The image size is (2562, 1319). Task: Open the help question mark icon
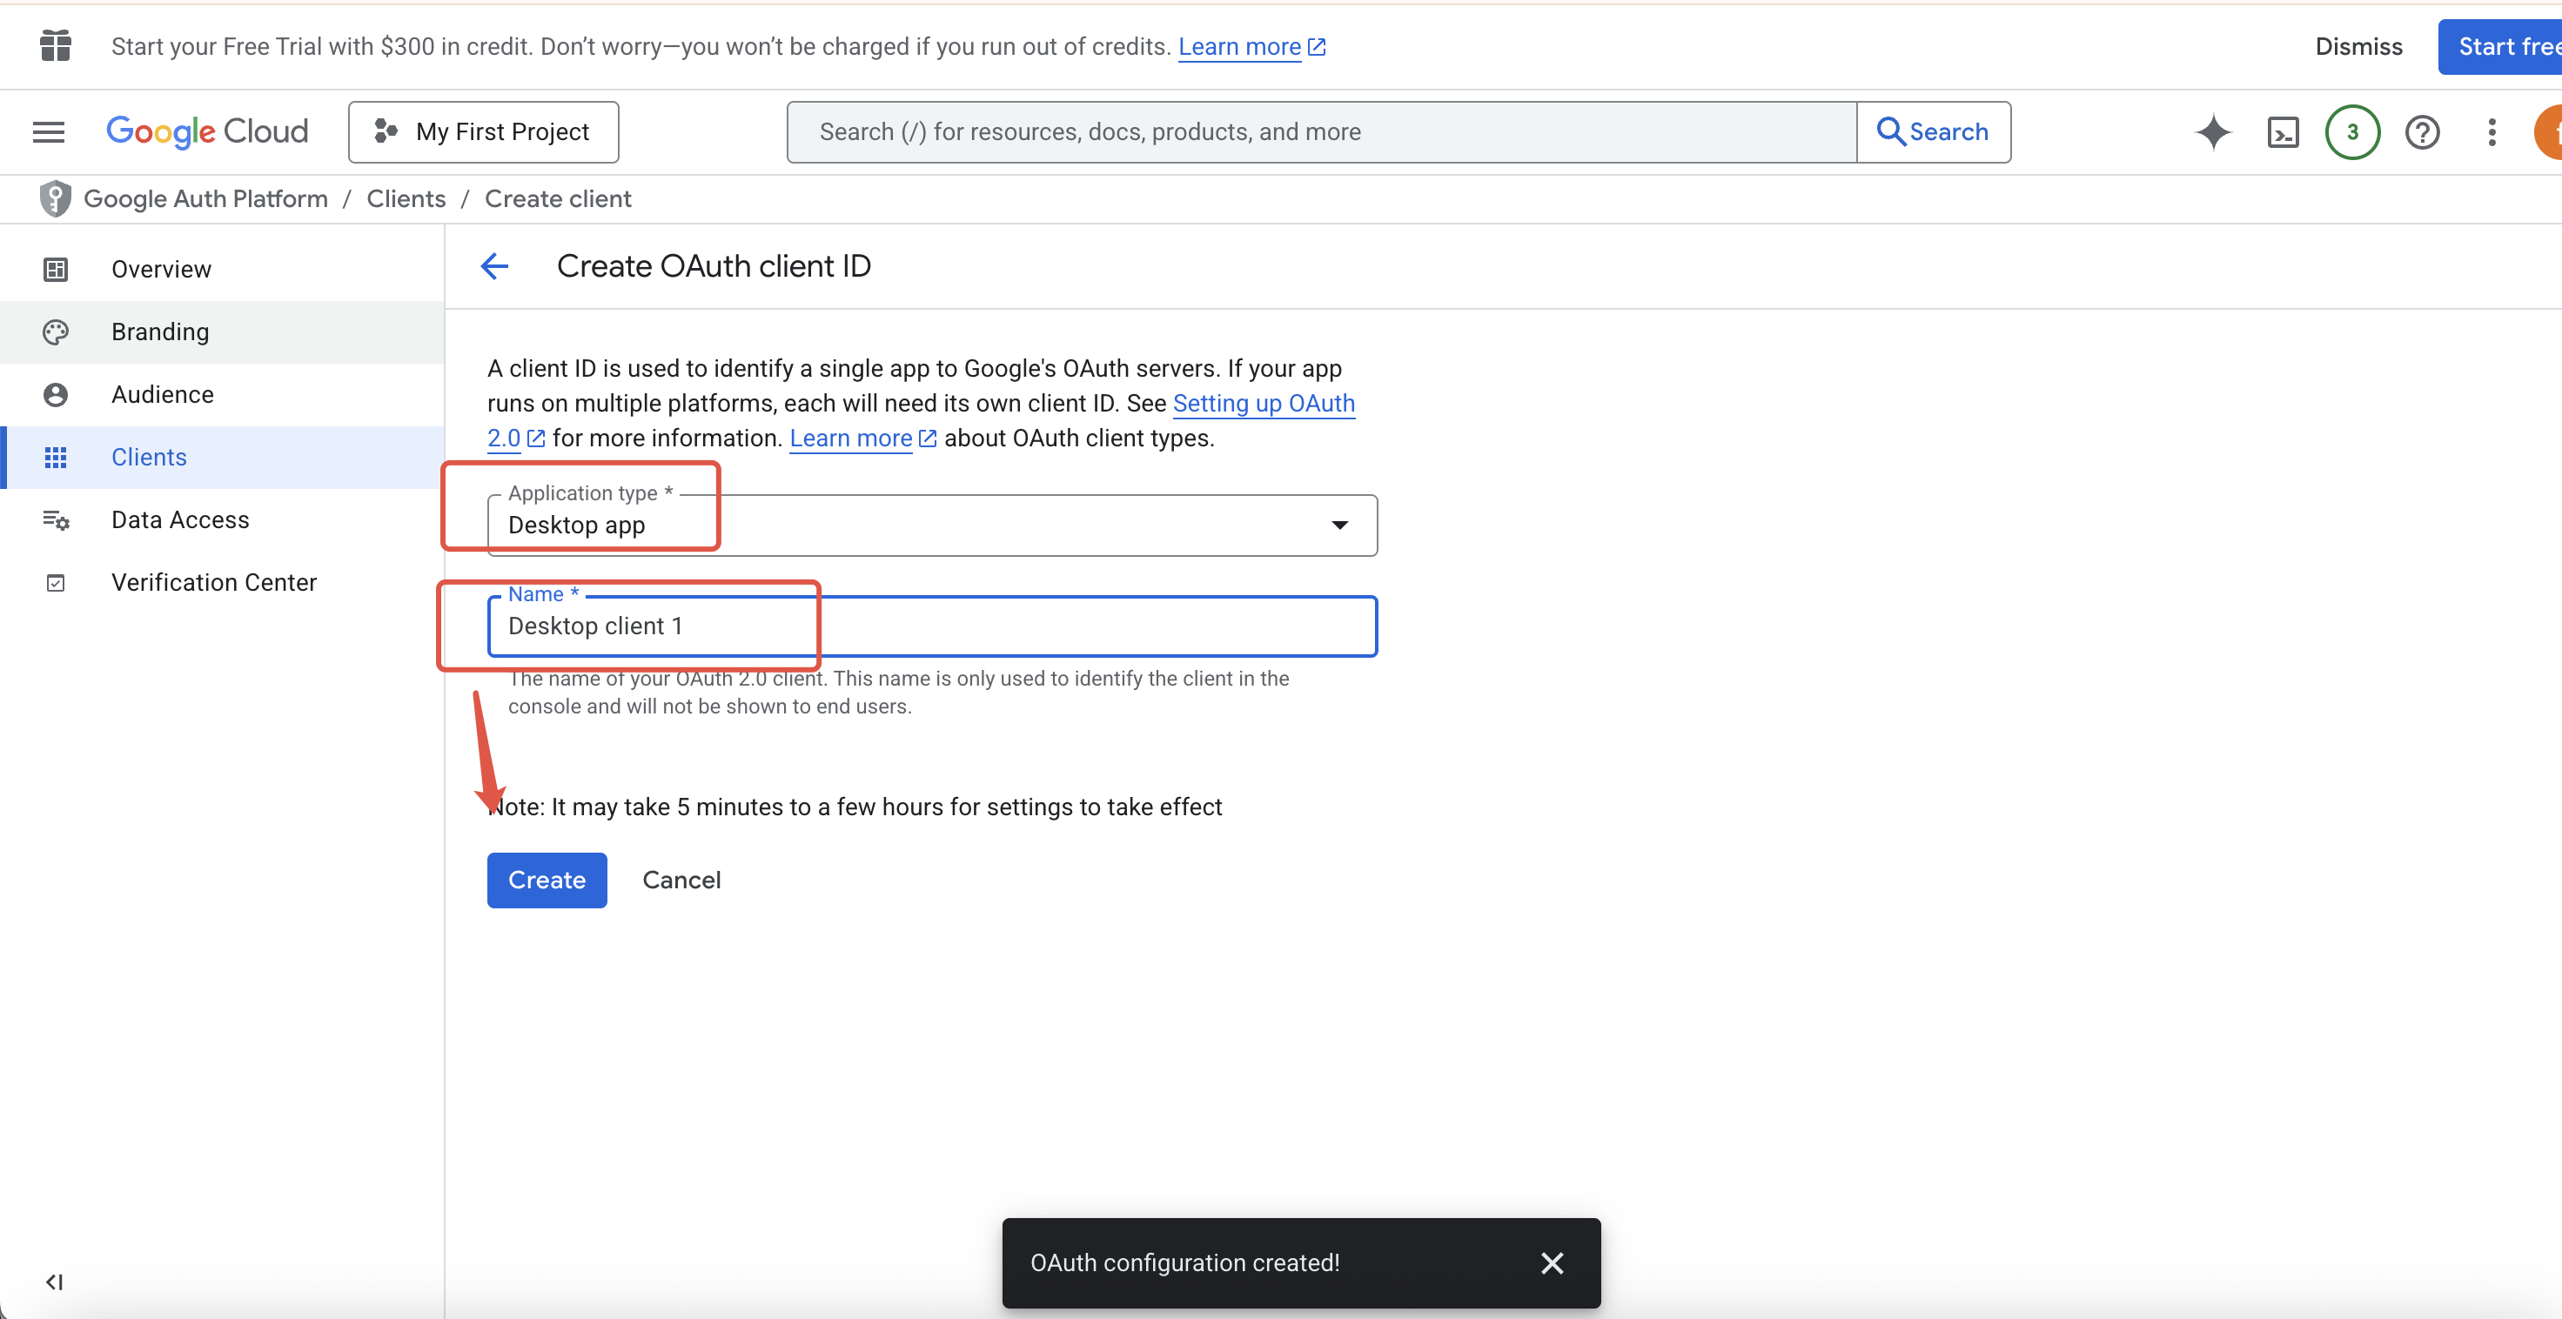tap(2422, 131)
